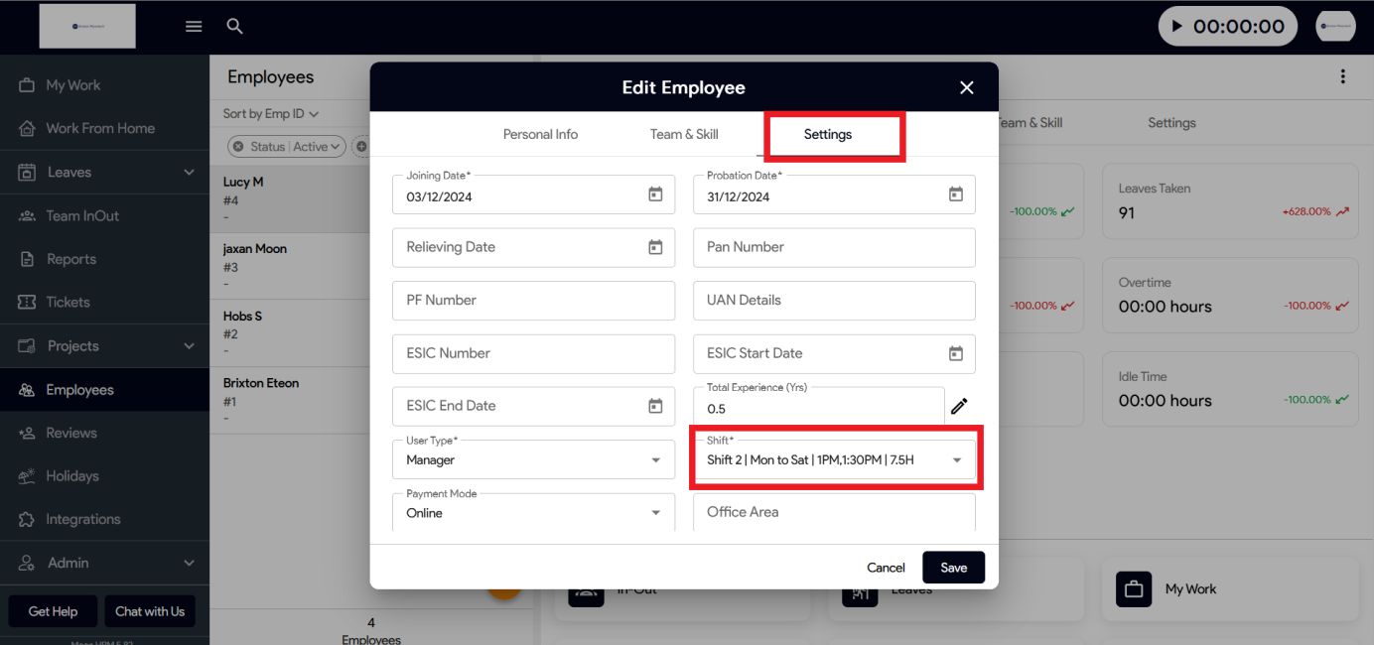This screenshot has width=1374, height=645.
Task: Click the ESIC Start Date calendar icon
Action: pos(955,353)
